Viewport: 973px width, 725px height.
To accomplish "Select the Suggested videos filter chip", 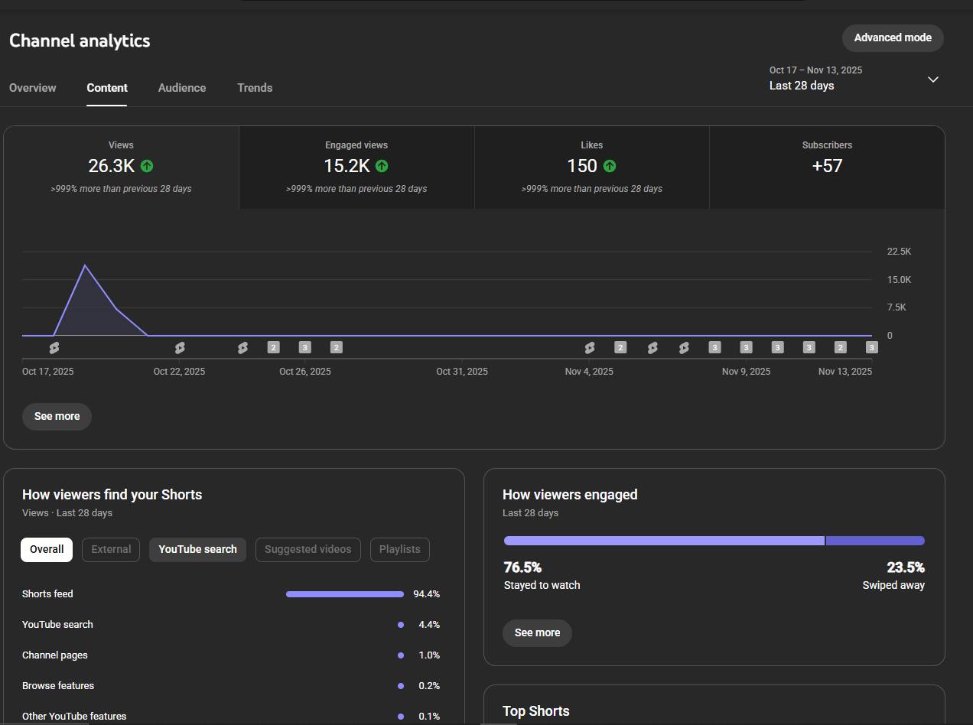I will pyautogui.click(x=308, y=550).
